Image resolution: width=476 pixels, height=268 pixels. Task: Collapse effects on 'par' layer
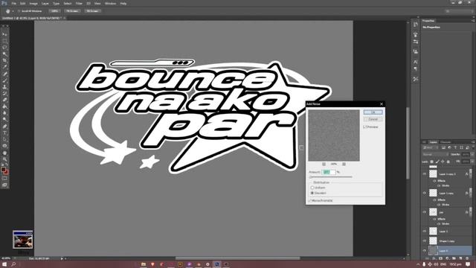point(470,212)
